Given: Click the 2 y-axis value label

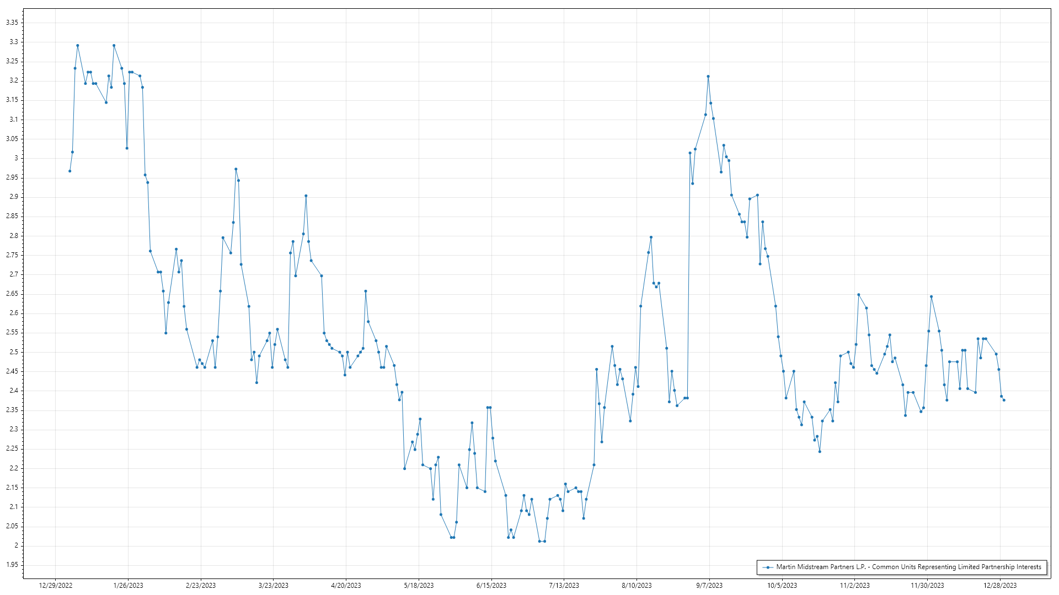Looking at the screenshot, I should click(16, 545).
